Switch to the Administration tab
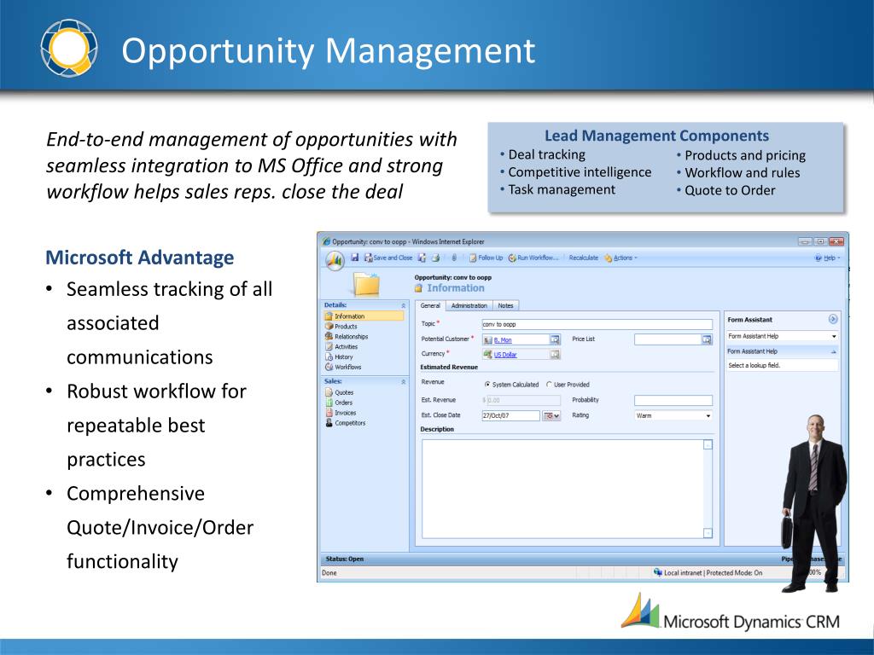This screenshot has width=874, height=655. 469,306
